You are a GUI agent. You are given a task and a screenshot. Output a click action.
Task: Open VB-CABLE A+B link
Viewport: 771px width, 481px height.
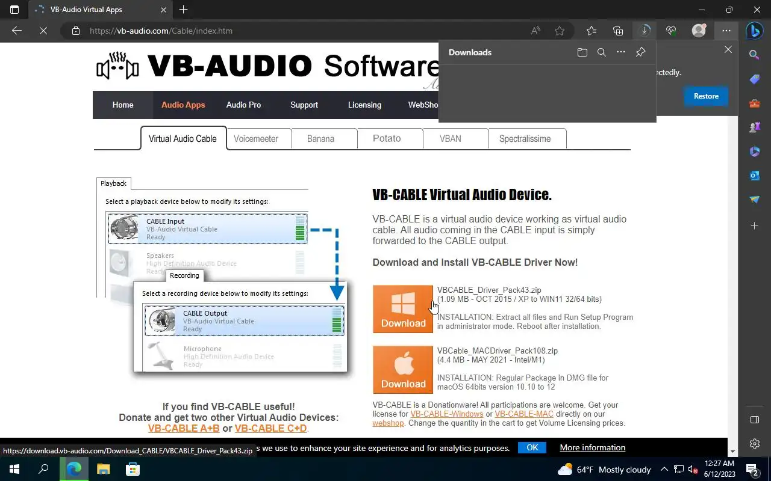pos(184,428)
